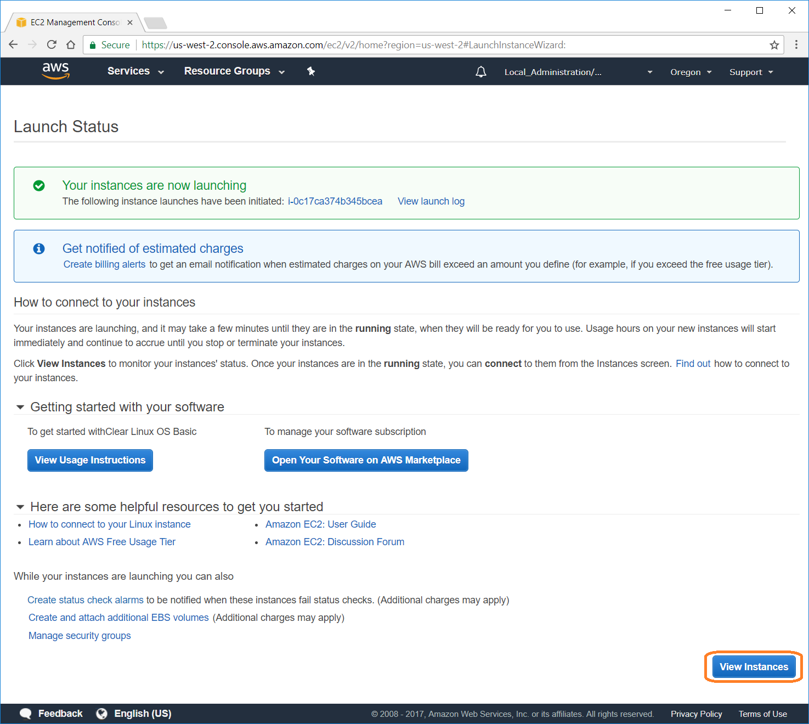
Task: Open instance ID i-0c17ca374b345bcea link
Action: pos(335,201)
